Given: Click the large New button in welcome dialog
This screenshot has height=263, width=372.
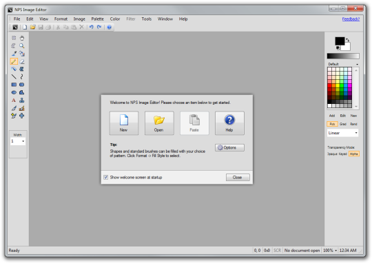Looking at the screenshot, I should point(124,123).
